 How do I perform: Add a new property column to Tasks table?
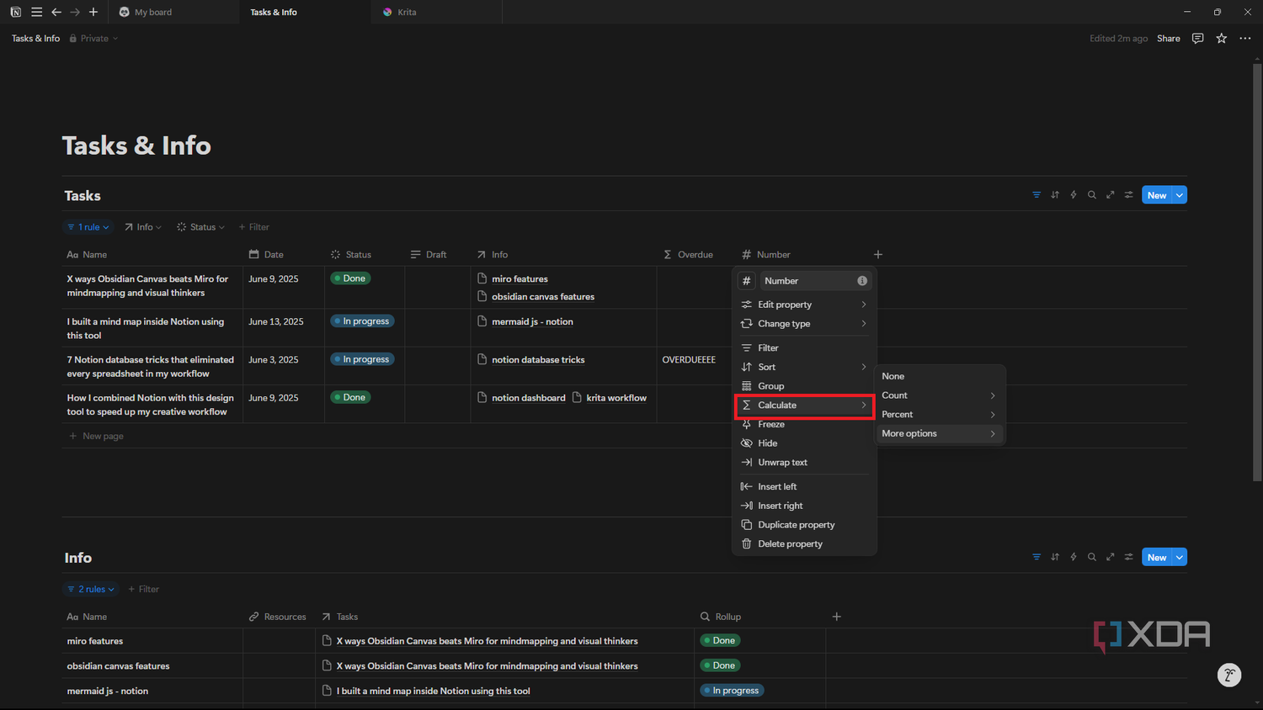point(878,254)
